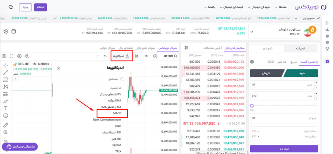Click the amount percentage slider handle
This screenshot has width=333, height=154.
pyautogui.click(x=252, y=106)
